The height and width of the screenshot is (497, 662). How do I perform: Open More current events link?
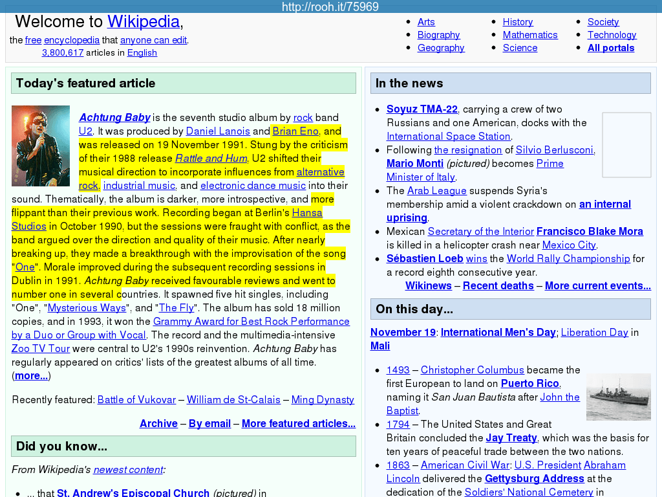pos(597,286)
